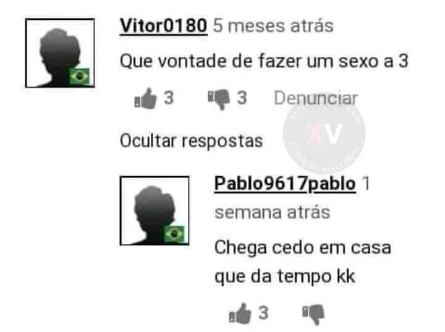Click the Brazil flag on Vitor0180's avatar
Image resolution: width=445 pixels, height=332 pixels.
(80, 76)
